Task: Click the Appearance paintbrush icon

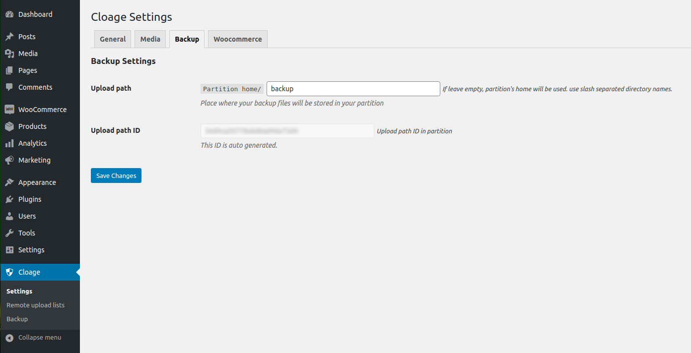Action: pyautogui.click(x=9, y=182)
